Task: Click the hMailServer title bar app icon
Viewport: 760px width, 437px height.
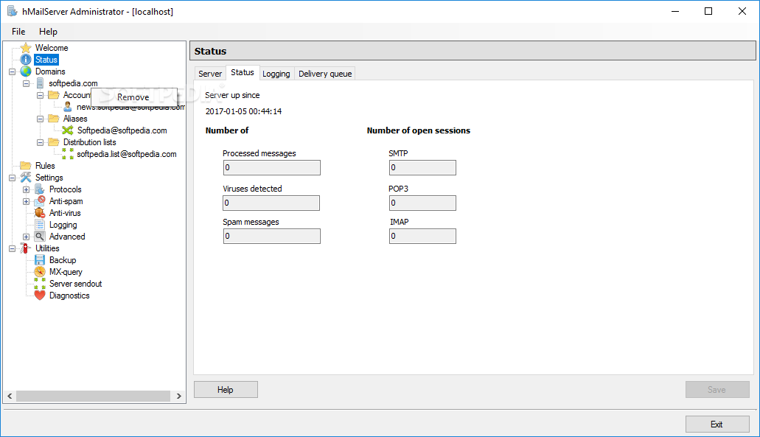Action: click(x=12, y=11)
